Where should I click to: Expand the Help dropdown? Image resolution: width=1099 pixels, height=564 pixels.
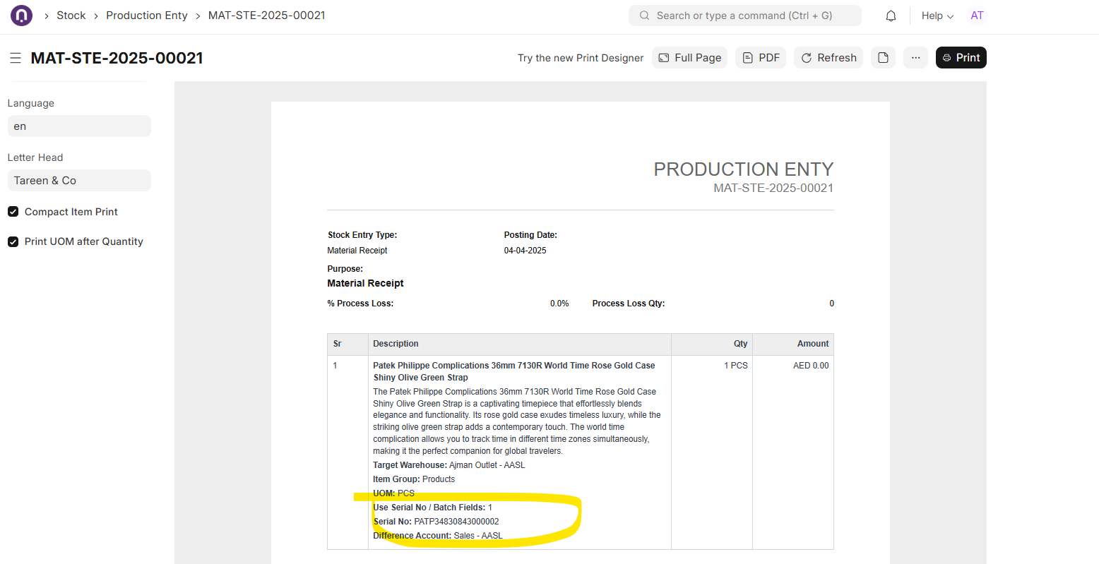point(937,16)
